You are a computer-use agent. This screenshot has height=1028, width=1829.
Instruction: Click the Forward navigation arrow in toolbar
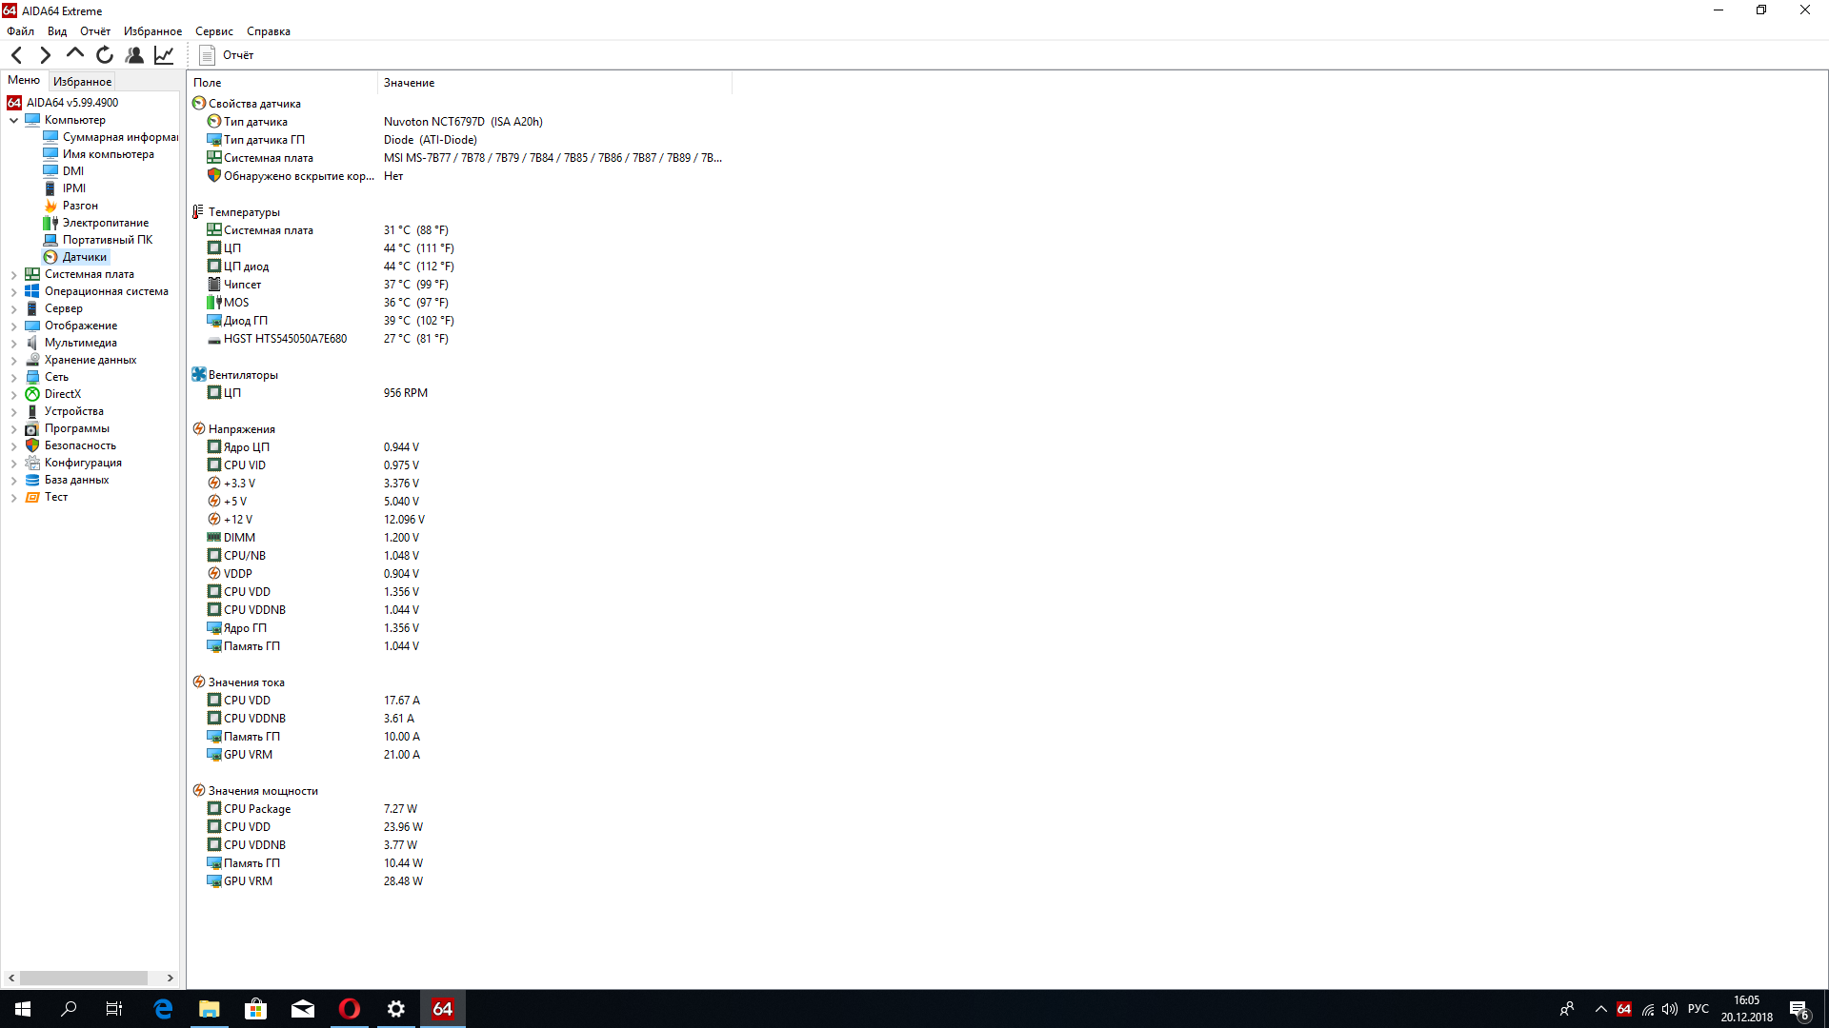pyautogui.click(x=45, y=55)
